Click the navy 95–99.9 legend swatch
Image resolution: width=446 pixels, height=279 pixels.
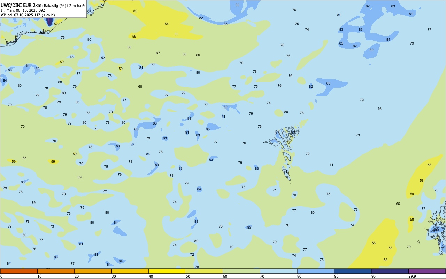[x=390, y=271]
